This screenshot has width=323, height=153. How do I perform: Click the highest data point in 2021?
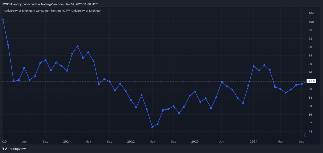tap(78, 47)
